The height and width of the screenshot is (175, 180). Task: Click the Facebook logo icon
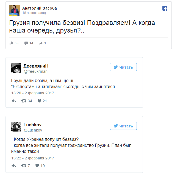click(x=165, y=8)
